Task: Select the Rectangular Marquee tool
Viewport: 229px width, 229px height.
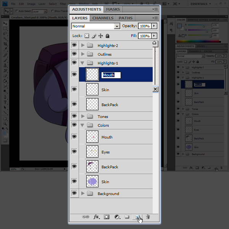Action: pos(5,29)
